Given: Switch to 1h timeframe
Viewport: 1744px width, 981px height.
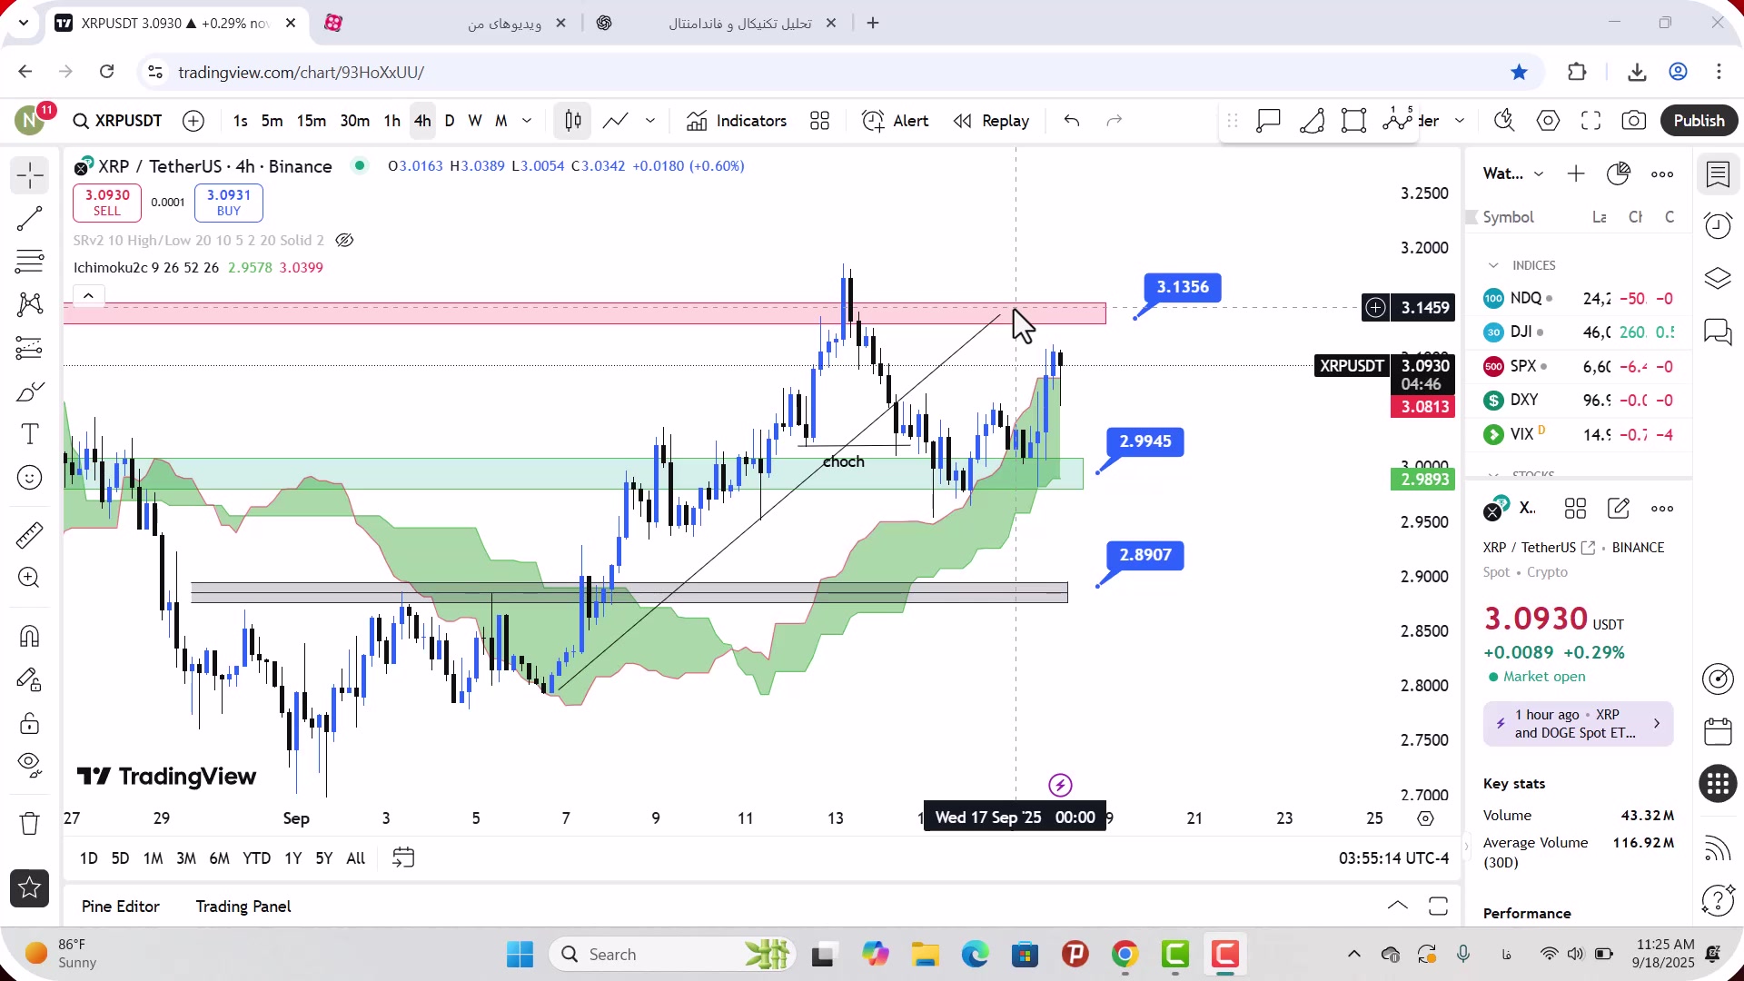Looking at the screenshot, I should (x=391, y=121).
